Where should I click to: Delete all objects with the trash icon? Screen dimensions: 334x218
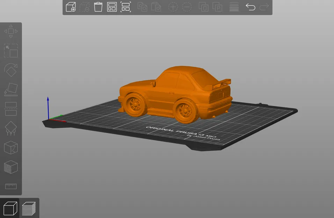[x=98, y=7]
